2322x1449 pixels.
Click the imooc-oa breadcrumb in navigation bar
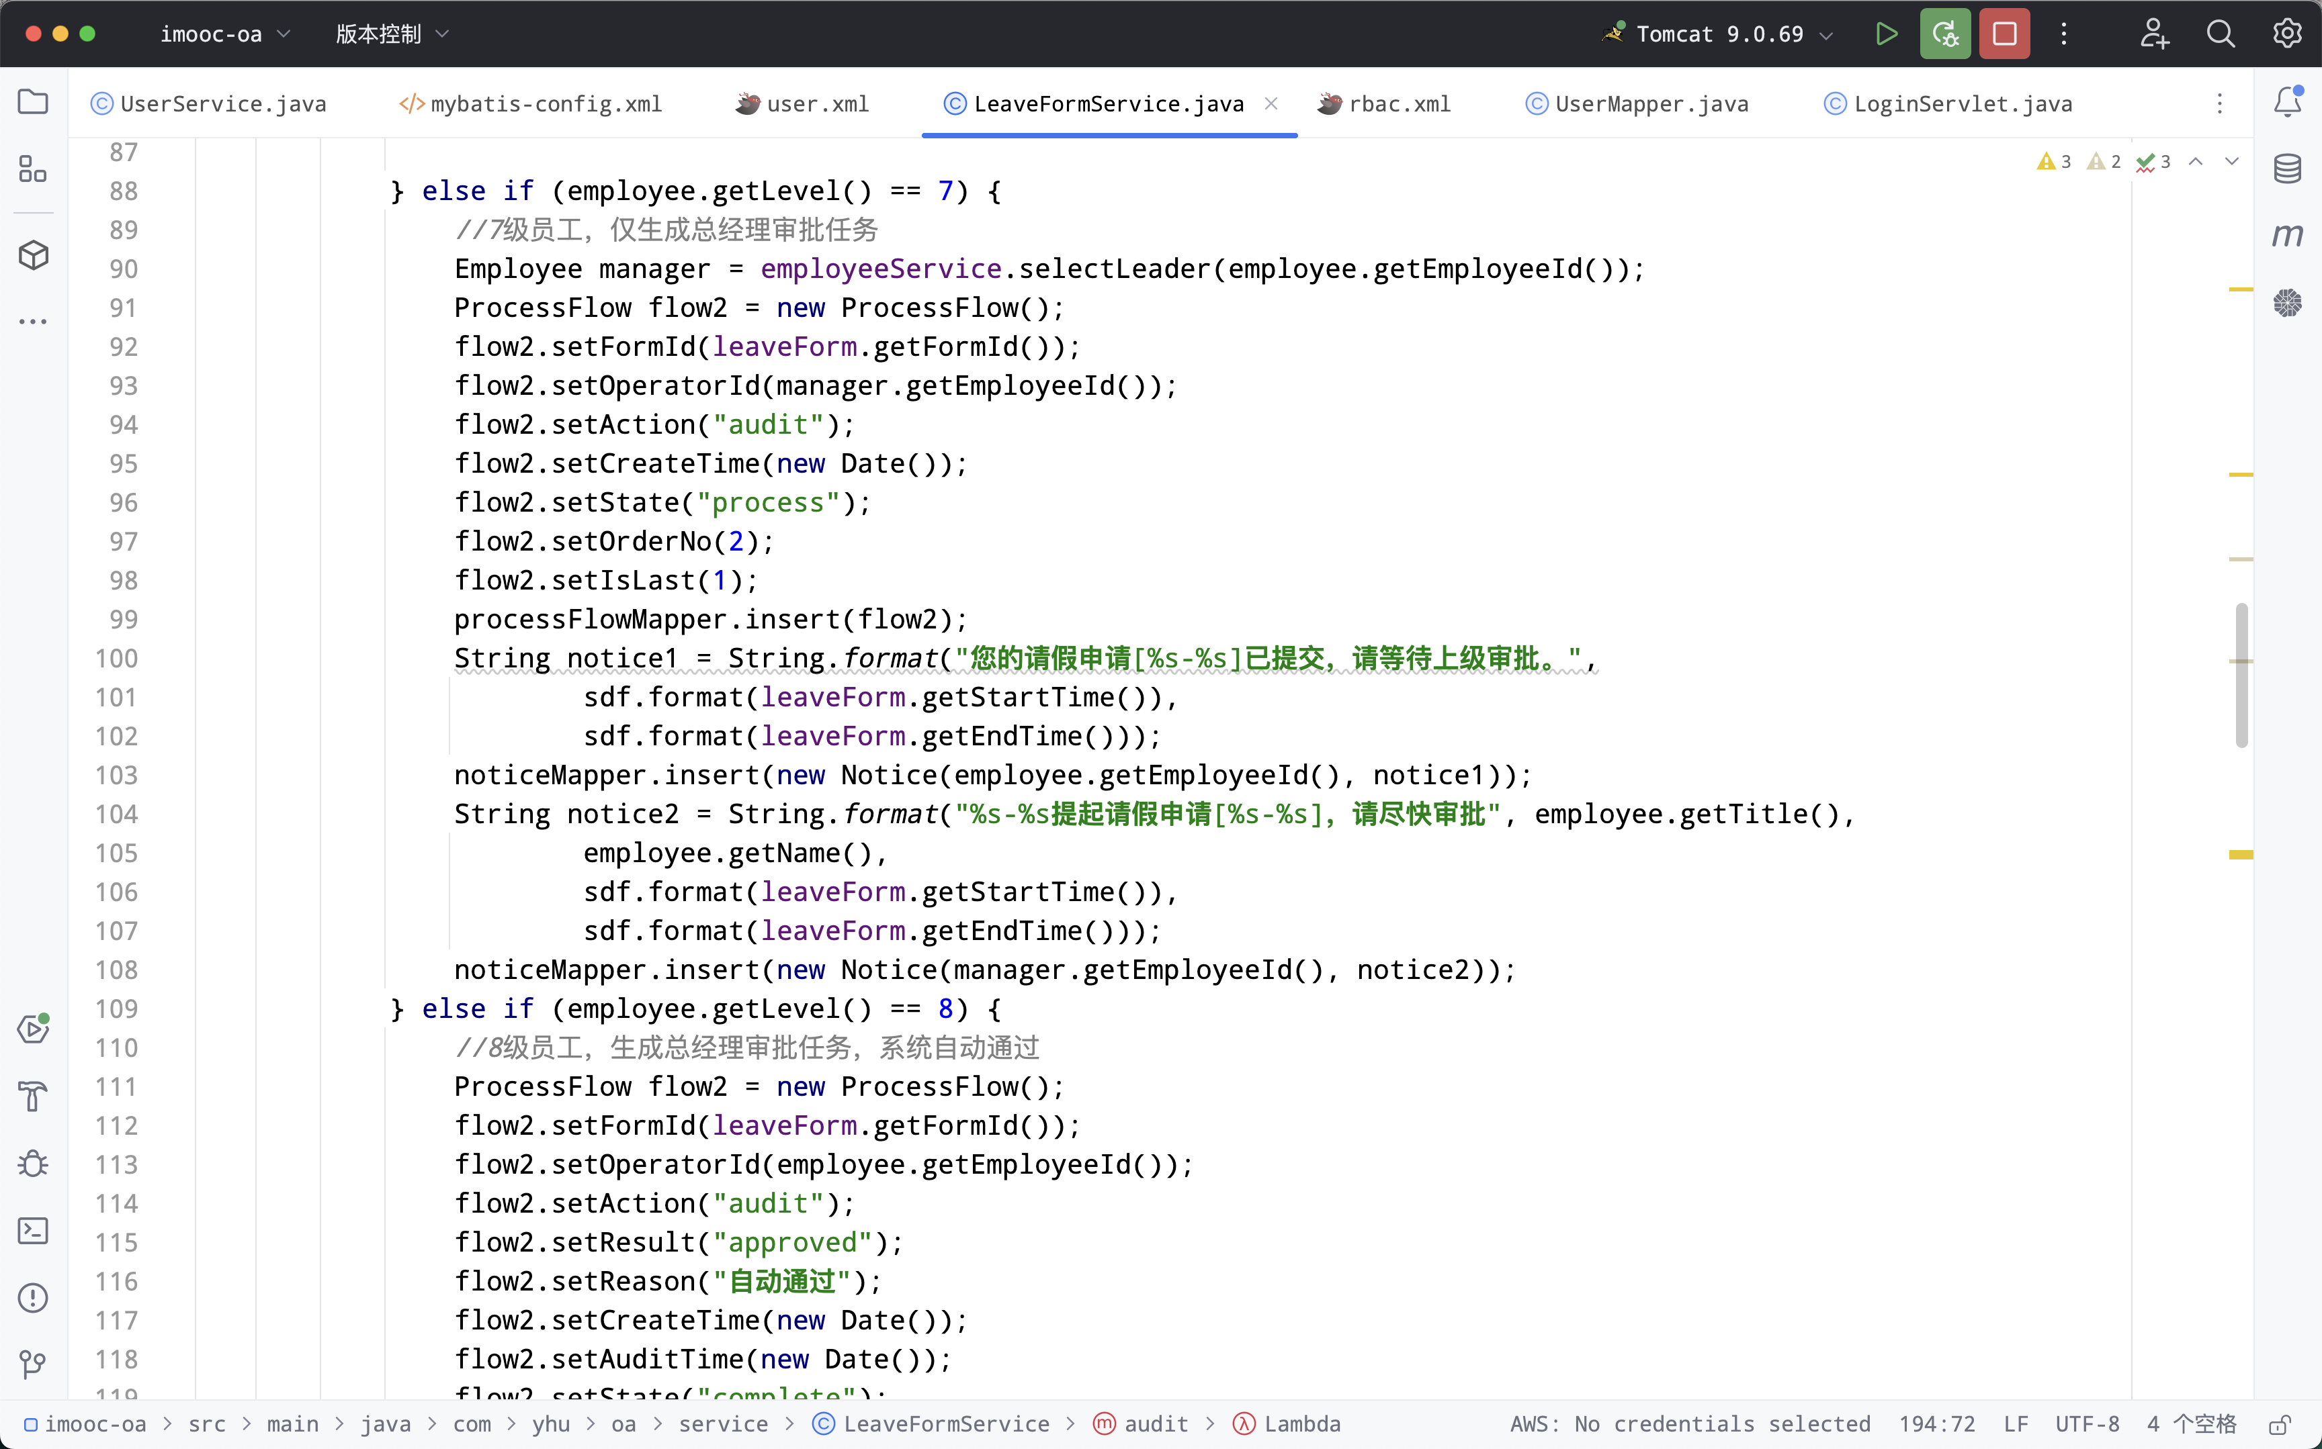click(86, 1424)
